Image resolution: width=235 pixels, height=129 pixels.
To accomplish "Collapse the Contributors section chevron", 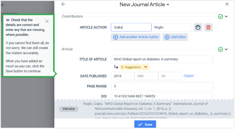I will 226,16.
